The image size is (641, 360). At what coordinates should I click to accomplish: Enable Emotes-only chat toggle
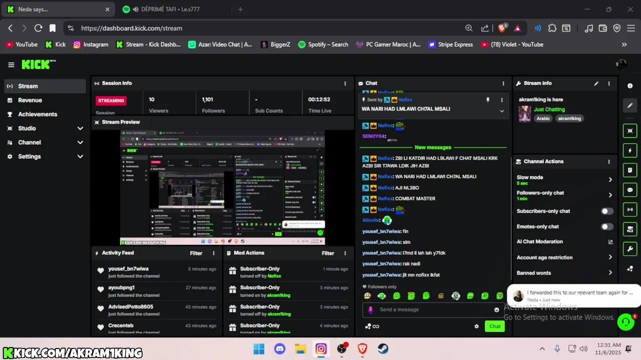pos(607,227)
